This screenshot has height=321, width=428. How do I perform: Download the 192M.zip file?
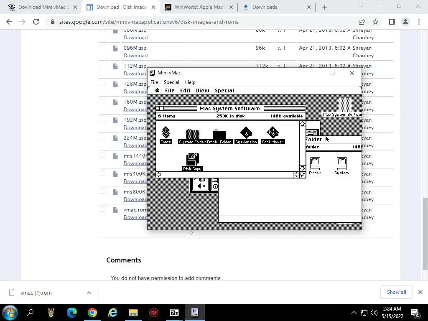click(135, 127)
